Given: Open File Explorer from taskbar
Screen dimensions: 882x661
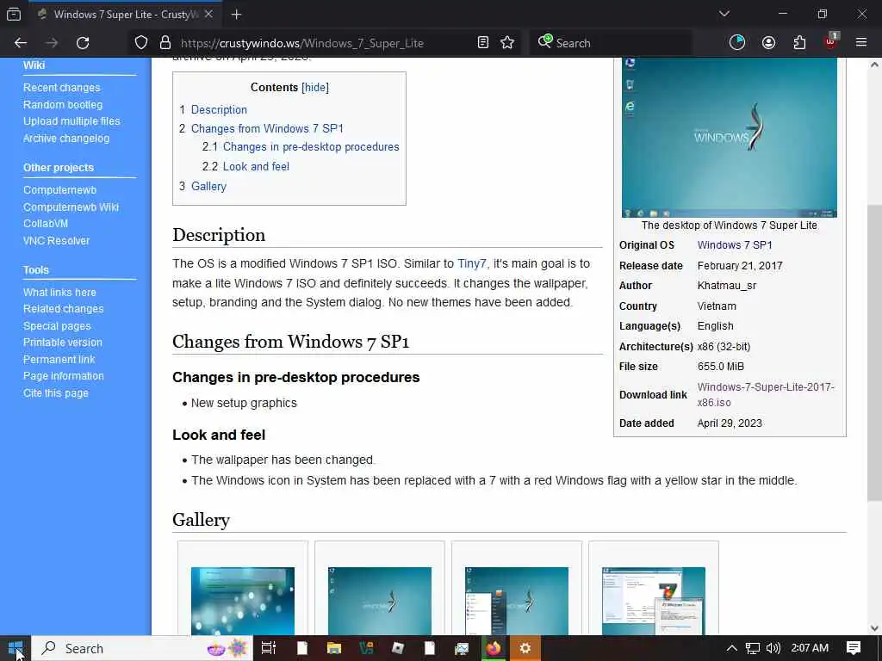Looking at the screenshot, I should point(334,649).
